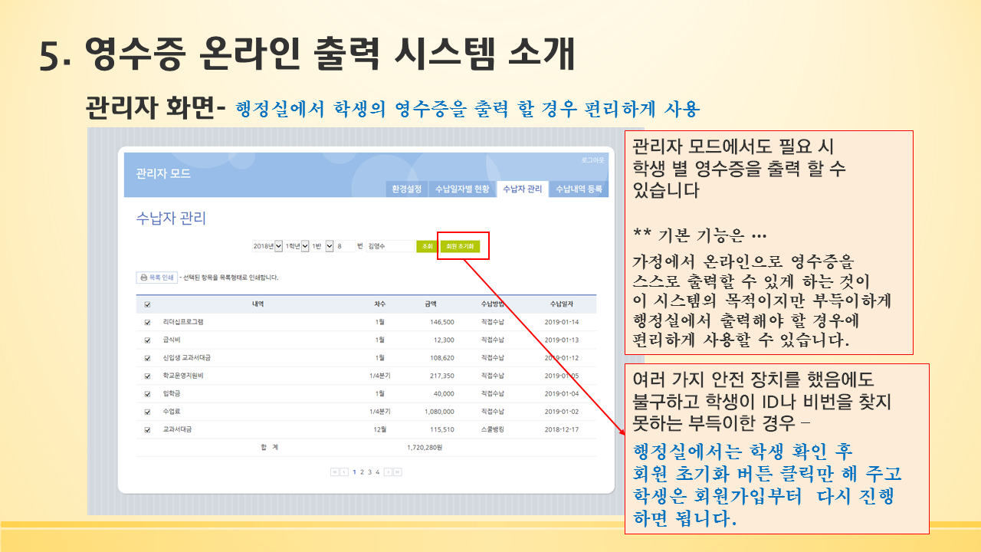This screenshot has width=981, height=552.
Task: Toggle the 학교운영지원비 row checkbox
Action: (147, 376)
